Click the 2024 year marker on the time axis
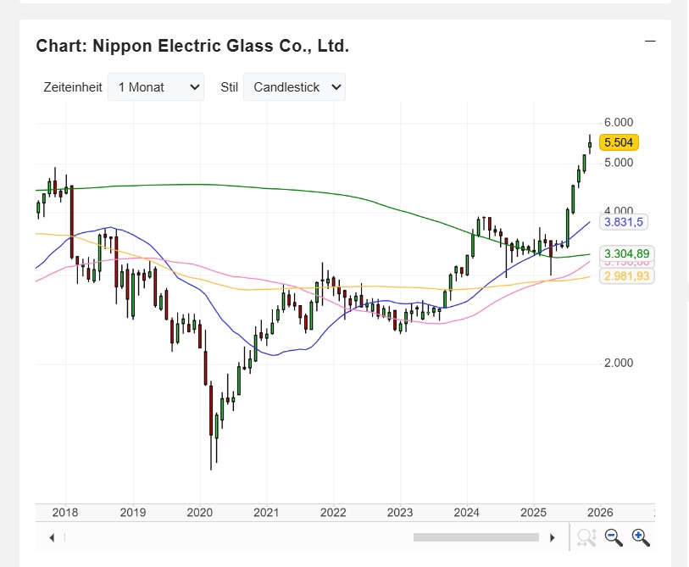 [467, 512]
